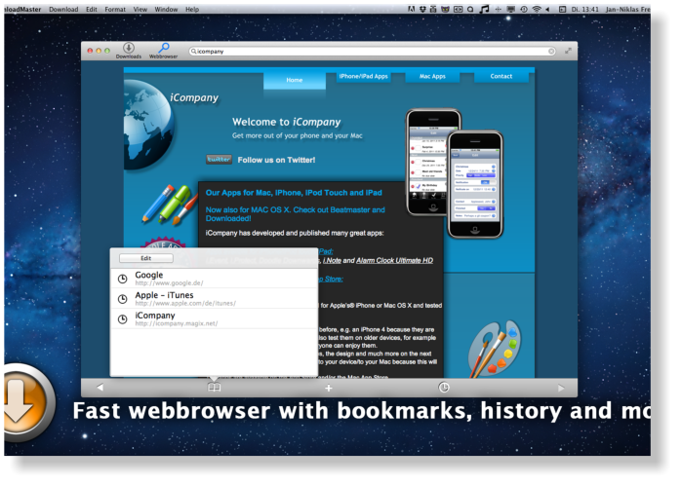681x486 pixels.
Task: Click the Our Apps for Mac, iPhone heading
Action: click(x=294, y=193)
